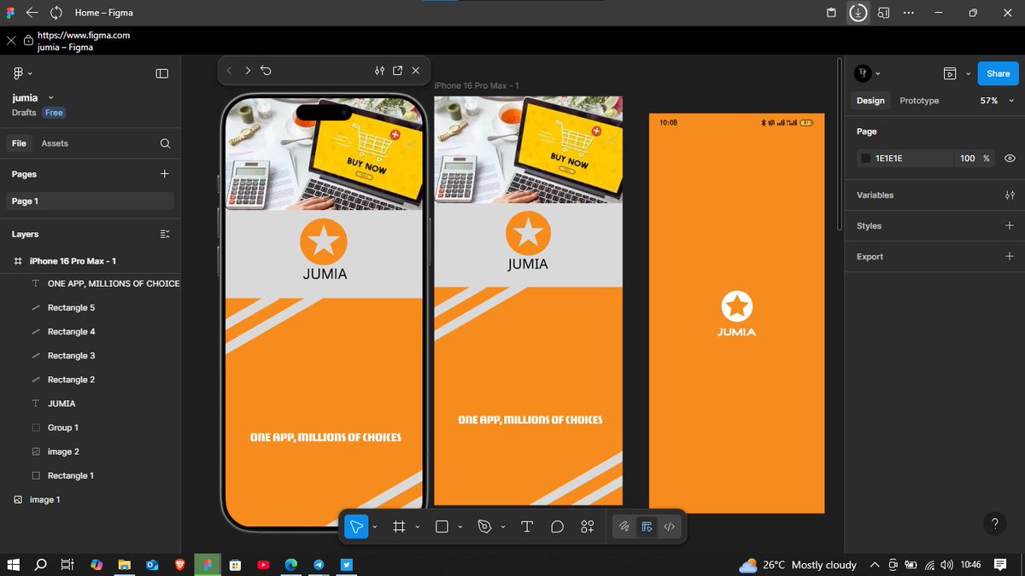Click the Present play icon
This screenshot has width=1025, height=576.
950,73
